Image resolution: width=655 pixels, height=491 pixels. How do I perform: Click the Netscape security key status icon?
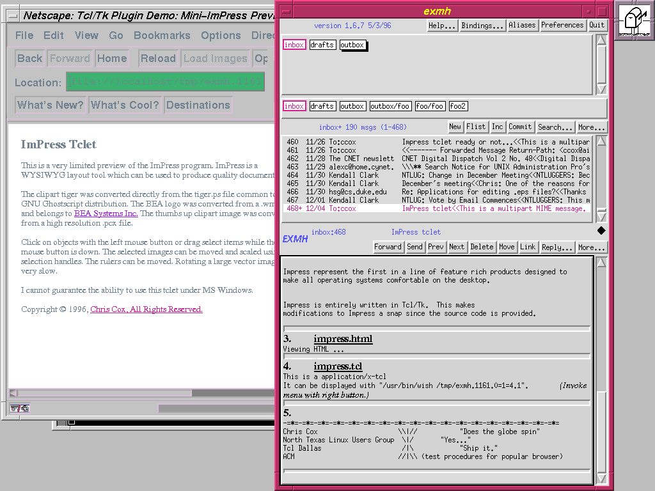(x=20, y=409)
